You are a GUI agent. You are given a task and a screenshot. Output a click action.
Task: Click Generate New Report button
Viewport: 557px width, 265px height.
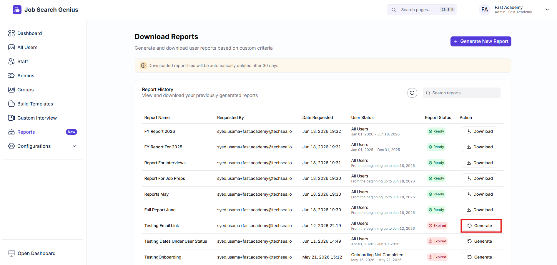[x=481, y=41]
